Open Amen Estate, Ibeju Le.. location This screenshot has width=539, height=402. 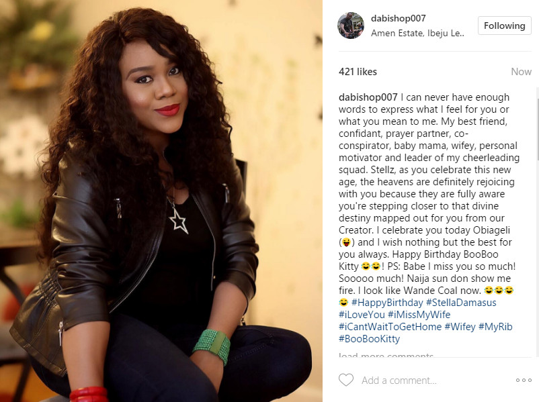(417, 34)
